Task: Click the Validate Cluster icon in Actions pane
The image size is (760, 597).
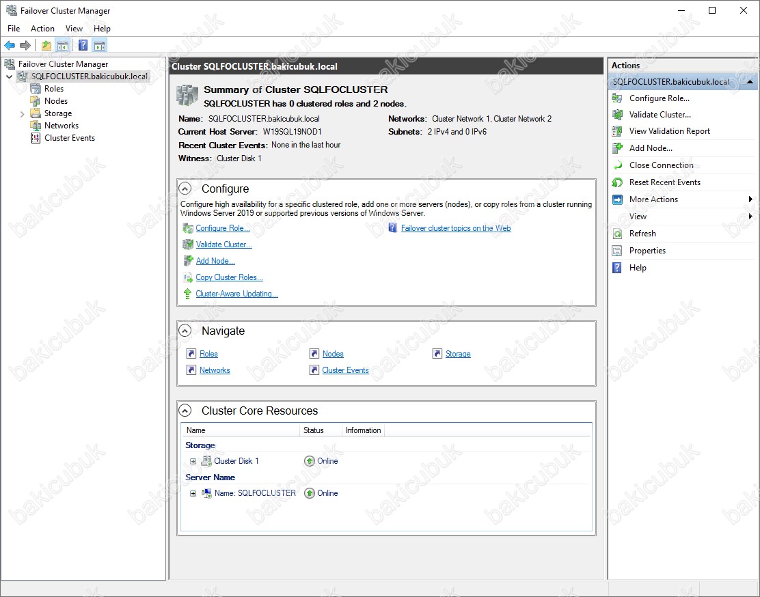Action: point(617,115)
